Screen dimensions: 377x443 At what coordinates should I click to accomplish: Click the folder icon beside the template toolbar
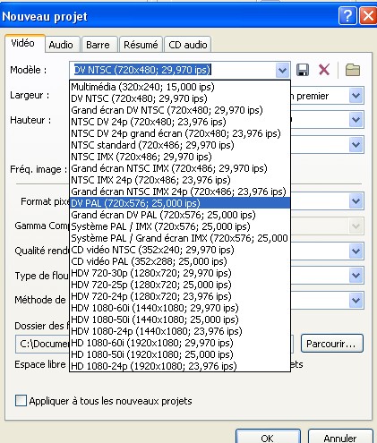click(353, 70)
